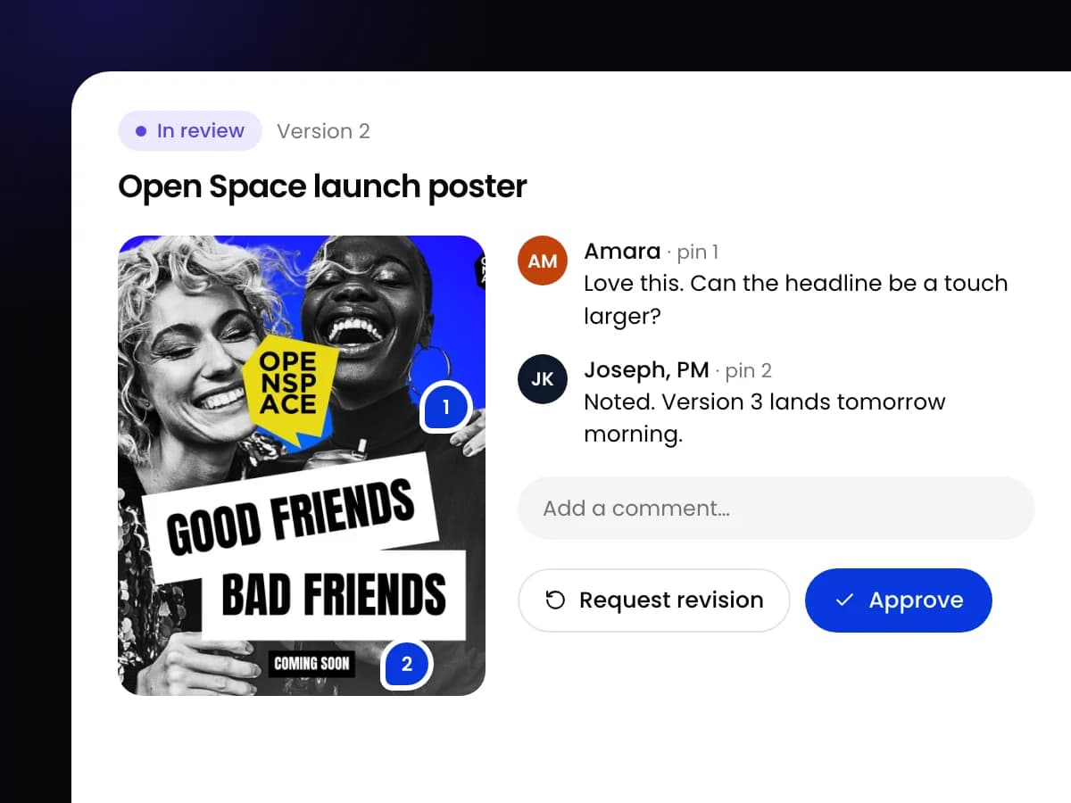1071x803 pixels.
Task: Click the "pin 2" label beside Joseph
Action: click(x=748, y=371)
